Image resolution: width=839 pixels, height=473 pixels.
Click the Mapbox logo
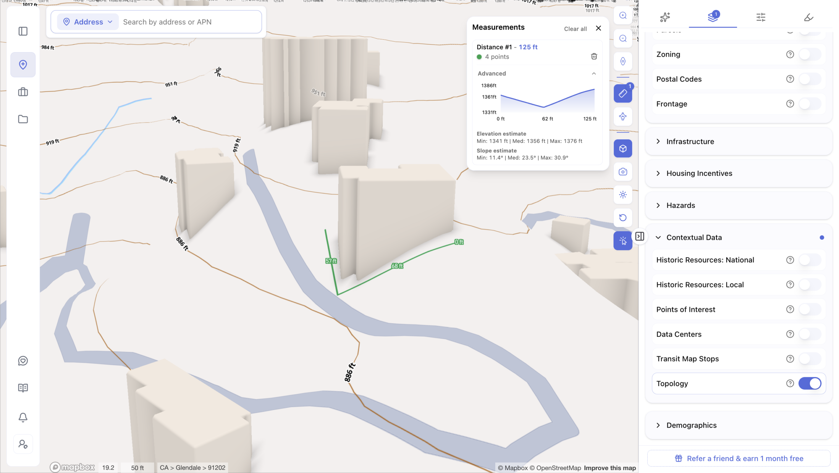(72, 467)
